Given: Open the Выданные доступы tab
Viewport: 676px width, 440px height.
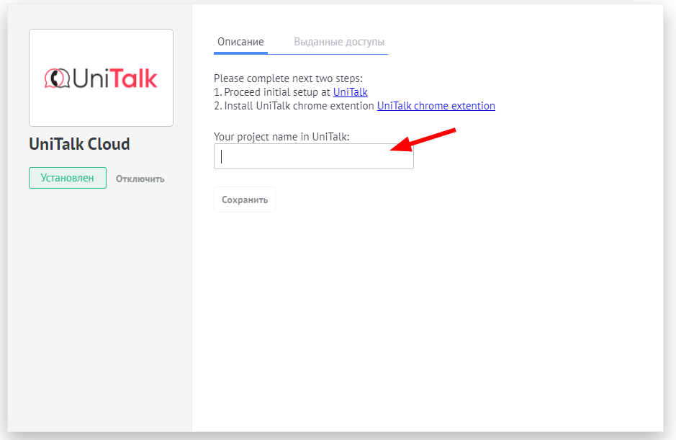Looking at the screenshot, I should [339, 42].
